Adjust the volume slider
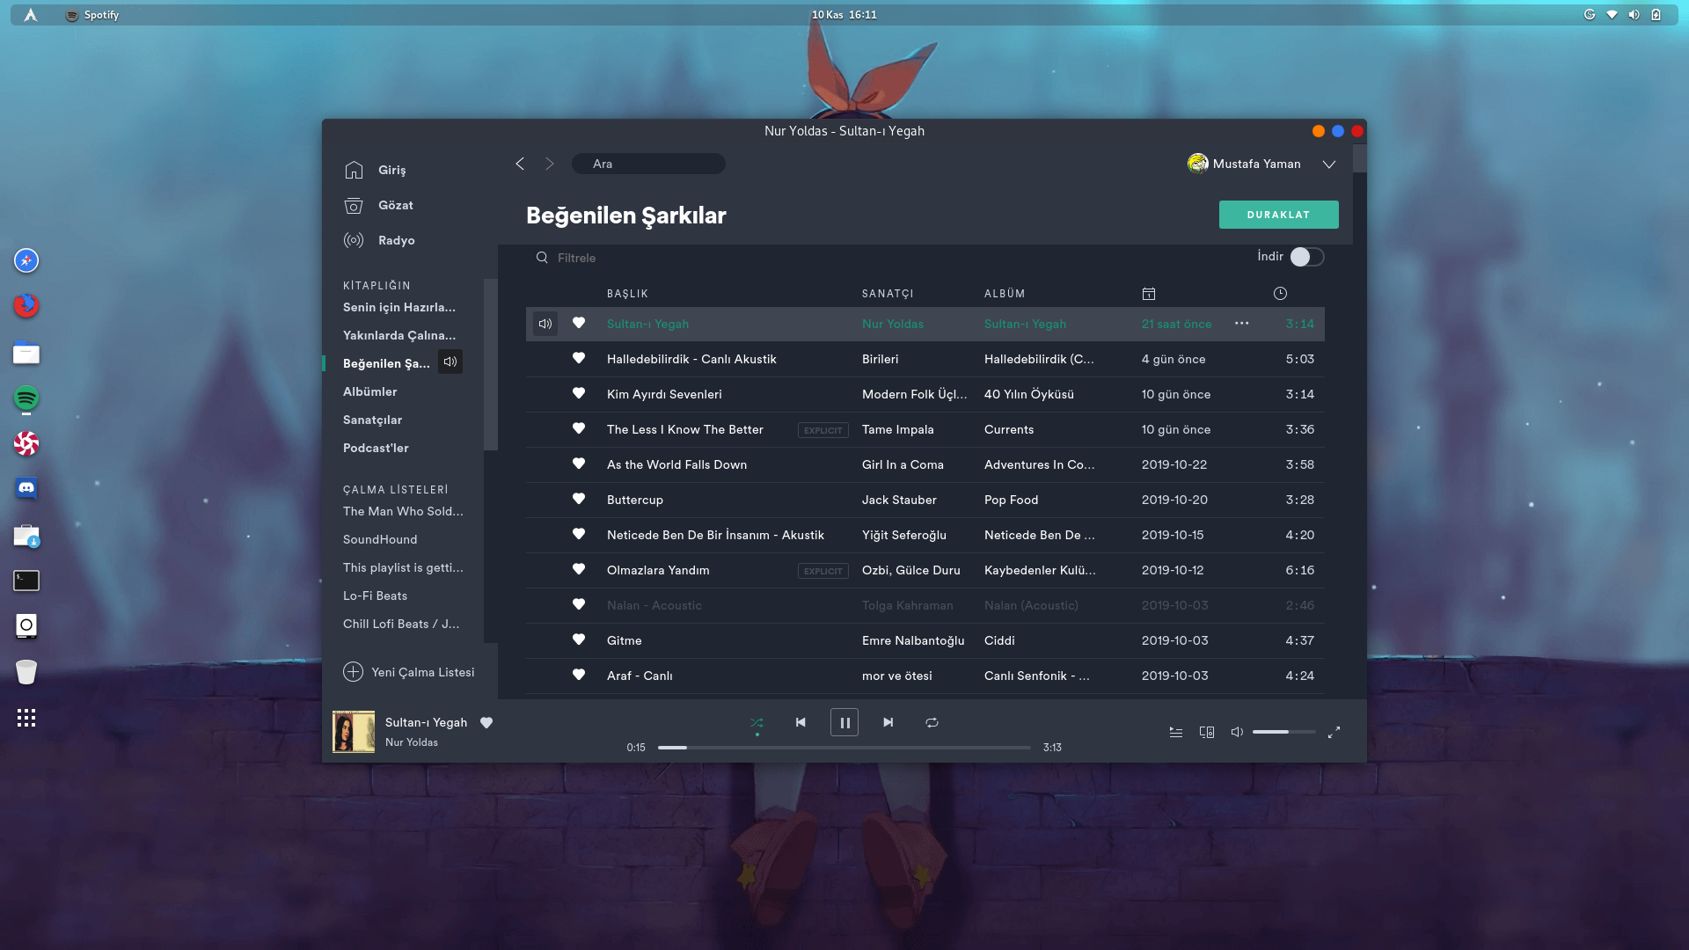1689x950 pixels. [x=1284, y=732]
